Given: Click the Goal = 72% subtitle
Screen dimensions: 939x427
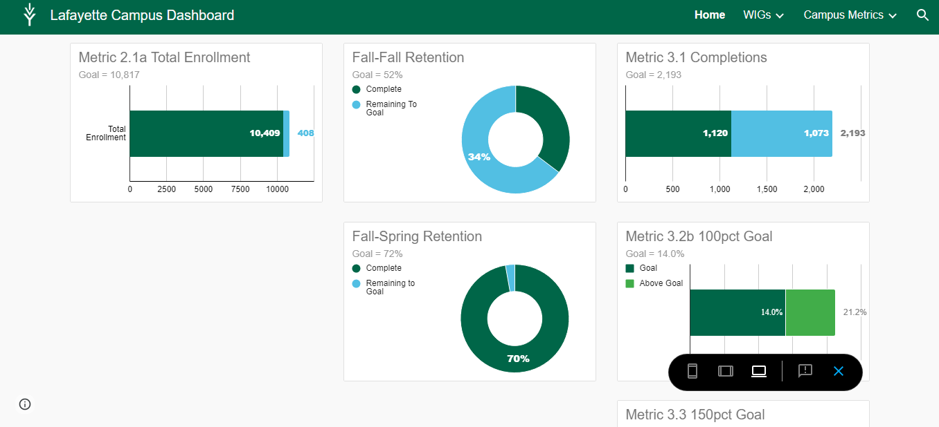Looking at the screenshot, I should click(x=377, y=254).
